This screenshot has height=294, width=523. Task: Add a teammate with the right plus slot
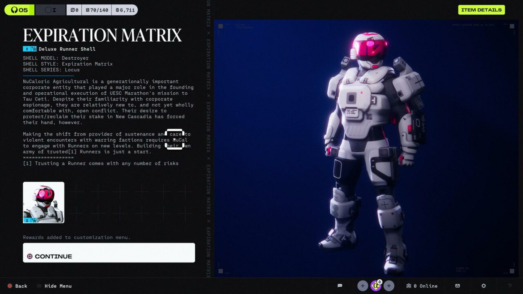(389, 286)
